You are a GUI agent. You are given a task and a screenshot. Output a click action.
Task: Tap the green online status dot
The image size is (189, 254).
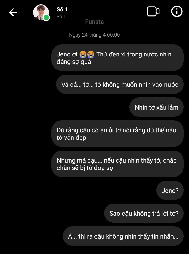pos(46,18)
